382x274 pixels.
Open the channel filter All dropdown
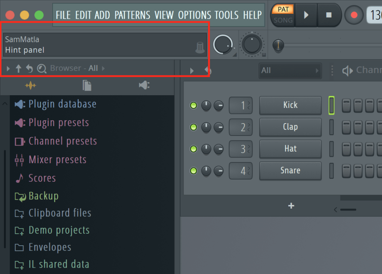click(x=290, y=71)
